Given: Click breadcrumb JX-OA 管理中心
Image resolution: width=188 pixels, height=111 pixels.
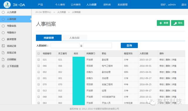Looking at the screenshot, I should (43, 12).
